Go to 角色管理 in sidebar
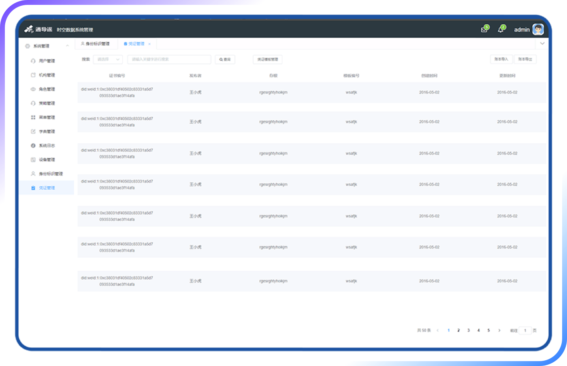This screenshot has width=567, height=366. tap(47, 89)
